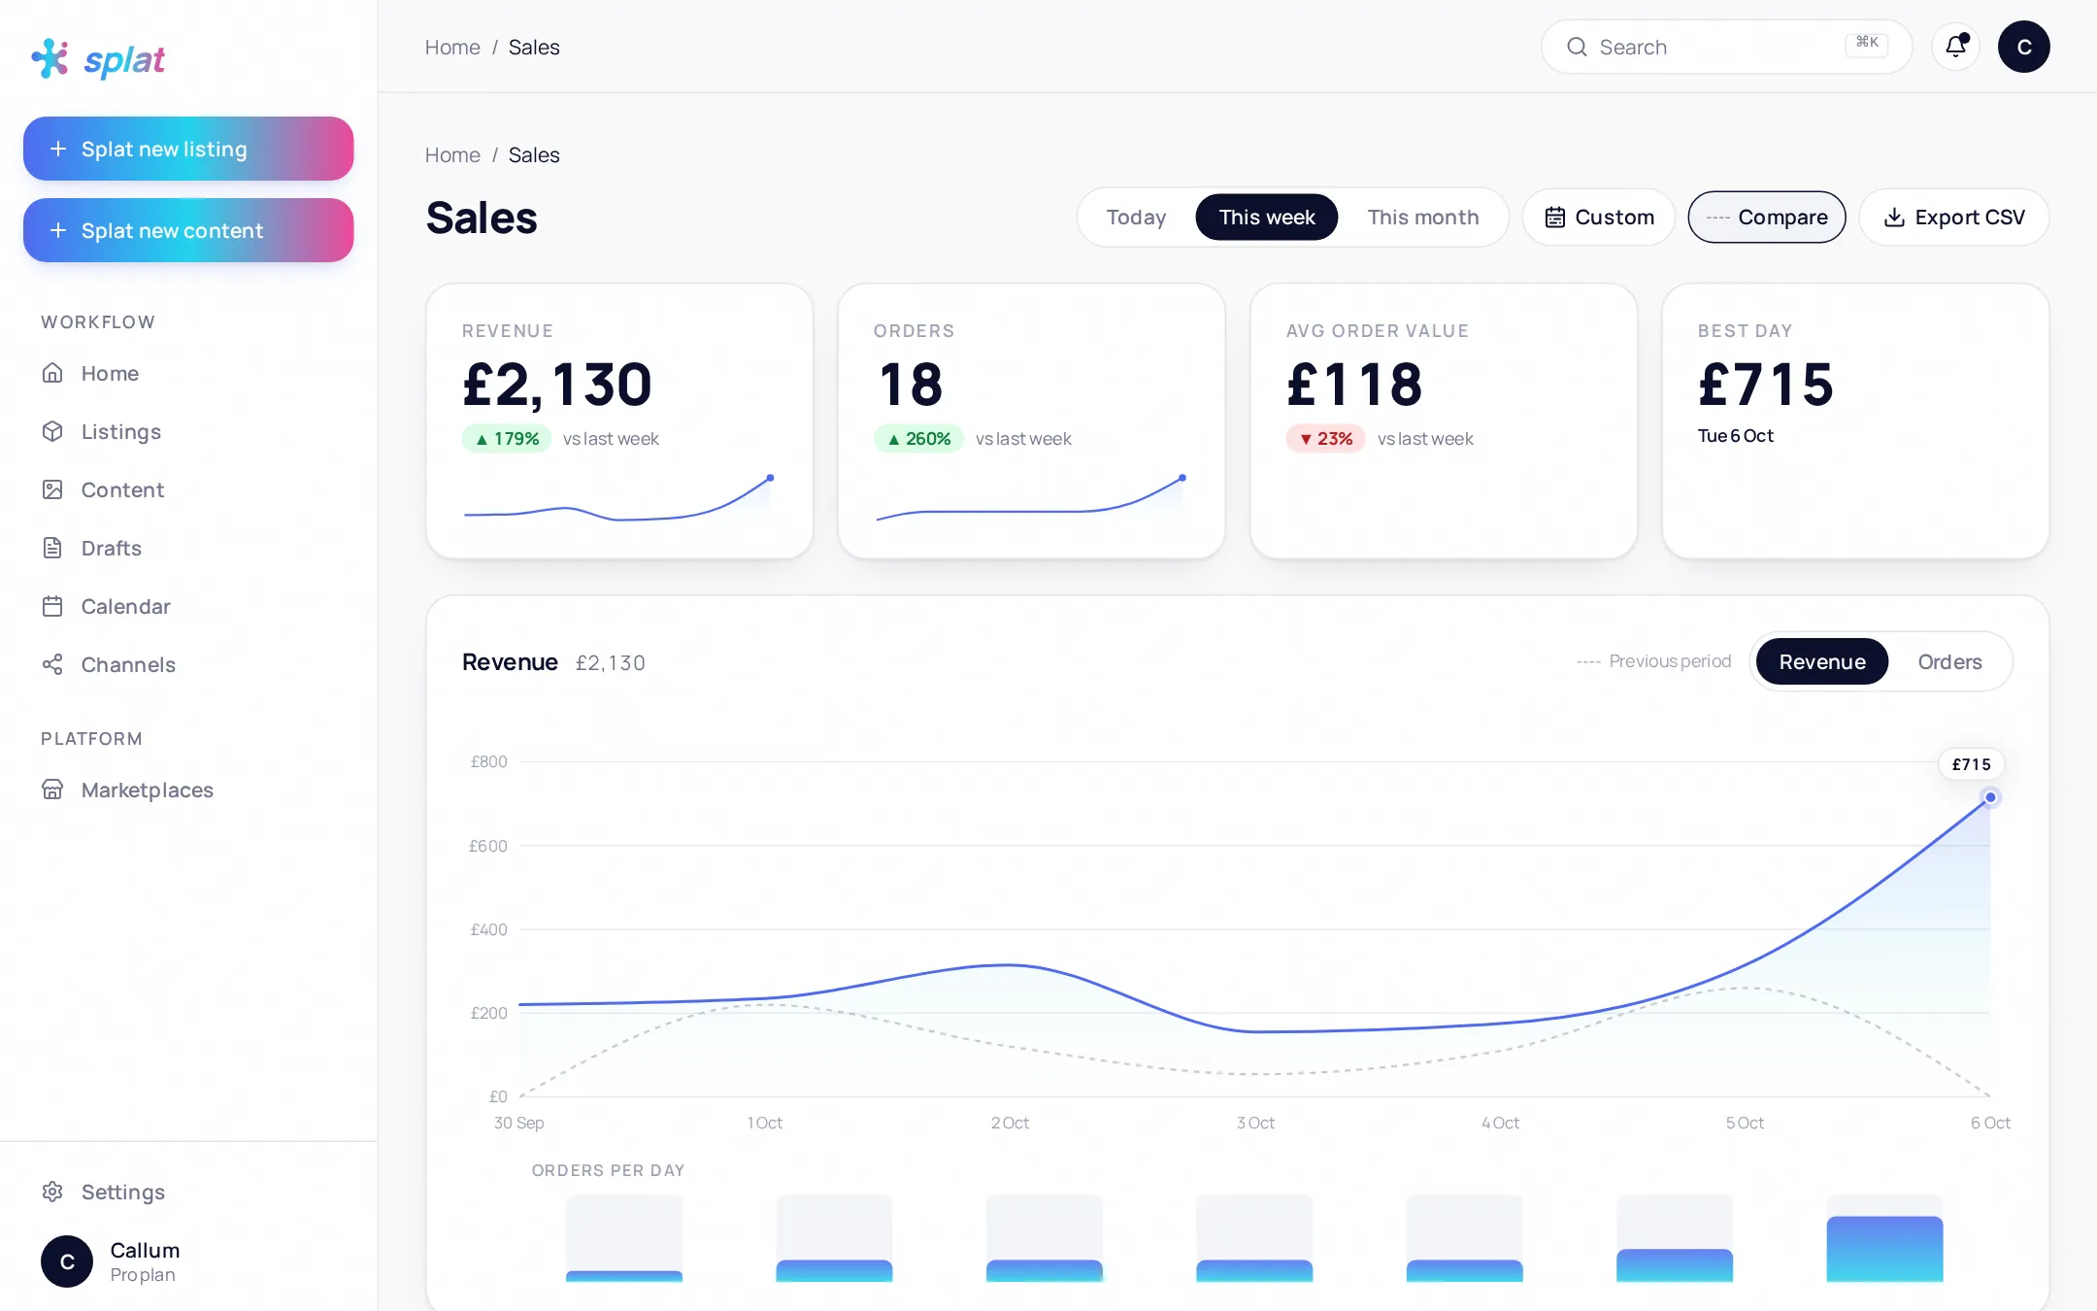Image resolution: width=2097 pixels, height=1311 pixels.
Task: Click the Orders card sparkline
Action: 1031,497
